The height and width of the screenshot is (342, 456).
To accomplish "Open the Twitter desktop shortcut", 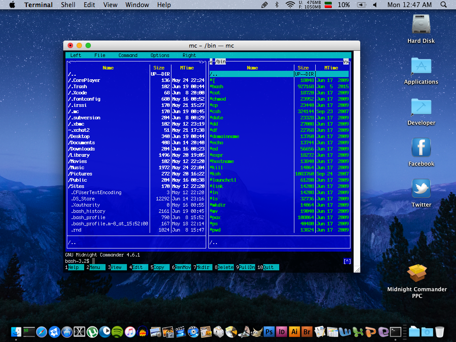I will [421, 188].
